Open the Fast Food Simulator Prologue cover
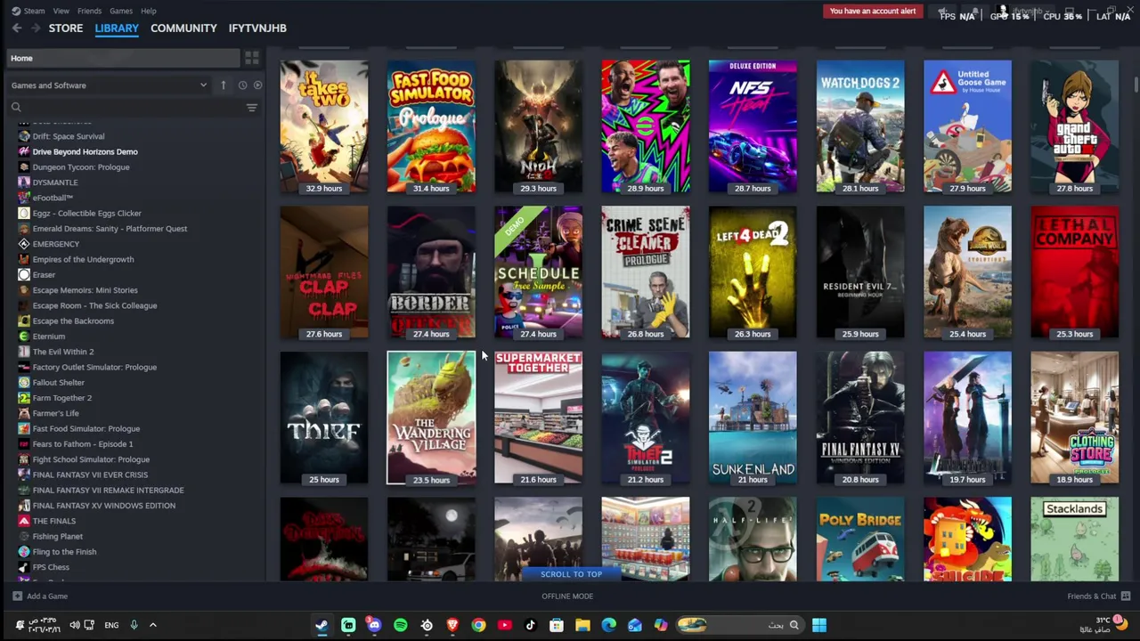Viewport: 1140px width, 641px height. (x=431, y=126)
